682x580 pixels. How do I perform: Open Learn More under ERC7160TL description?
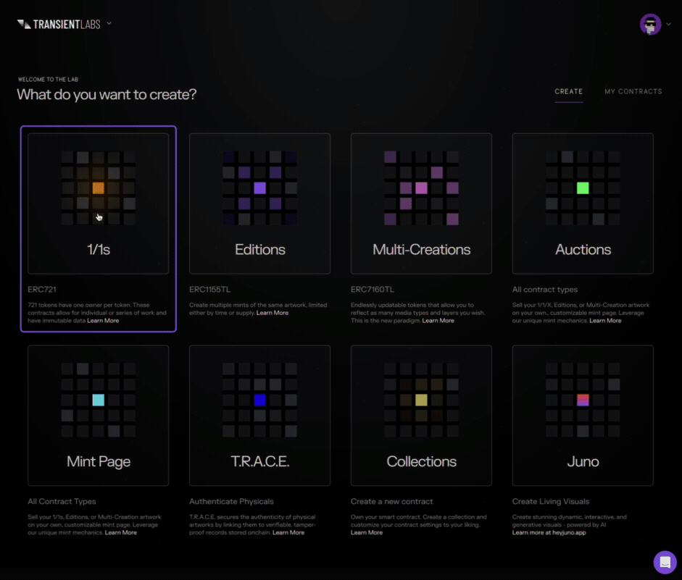point(438,321)
